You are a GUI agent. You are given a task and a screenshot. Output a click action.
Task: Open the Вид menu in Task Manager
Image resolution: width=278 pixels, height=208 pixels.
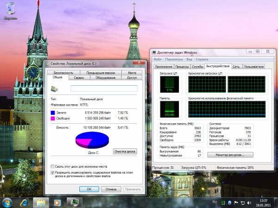[x=189, y=59]
